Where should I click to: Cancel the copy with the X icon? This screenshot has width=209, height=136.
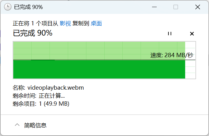tap(192, 34)
